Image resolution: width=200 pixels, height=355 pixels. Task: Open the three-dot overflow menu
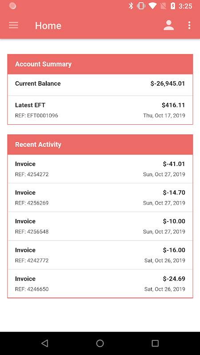click(x=189, y=25)
